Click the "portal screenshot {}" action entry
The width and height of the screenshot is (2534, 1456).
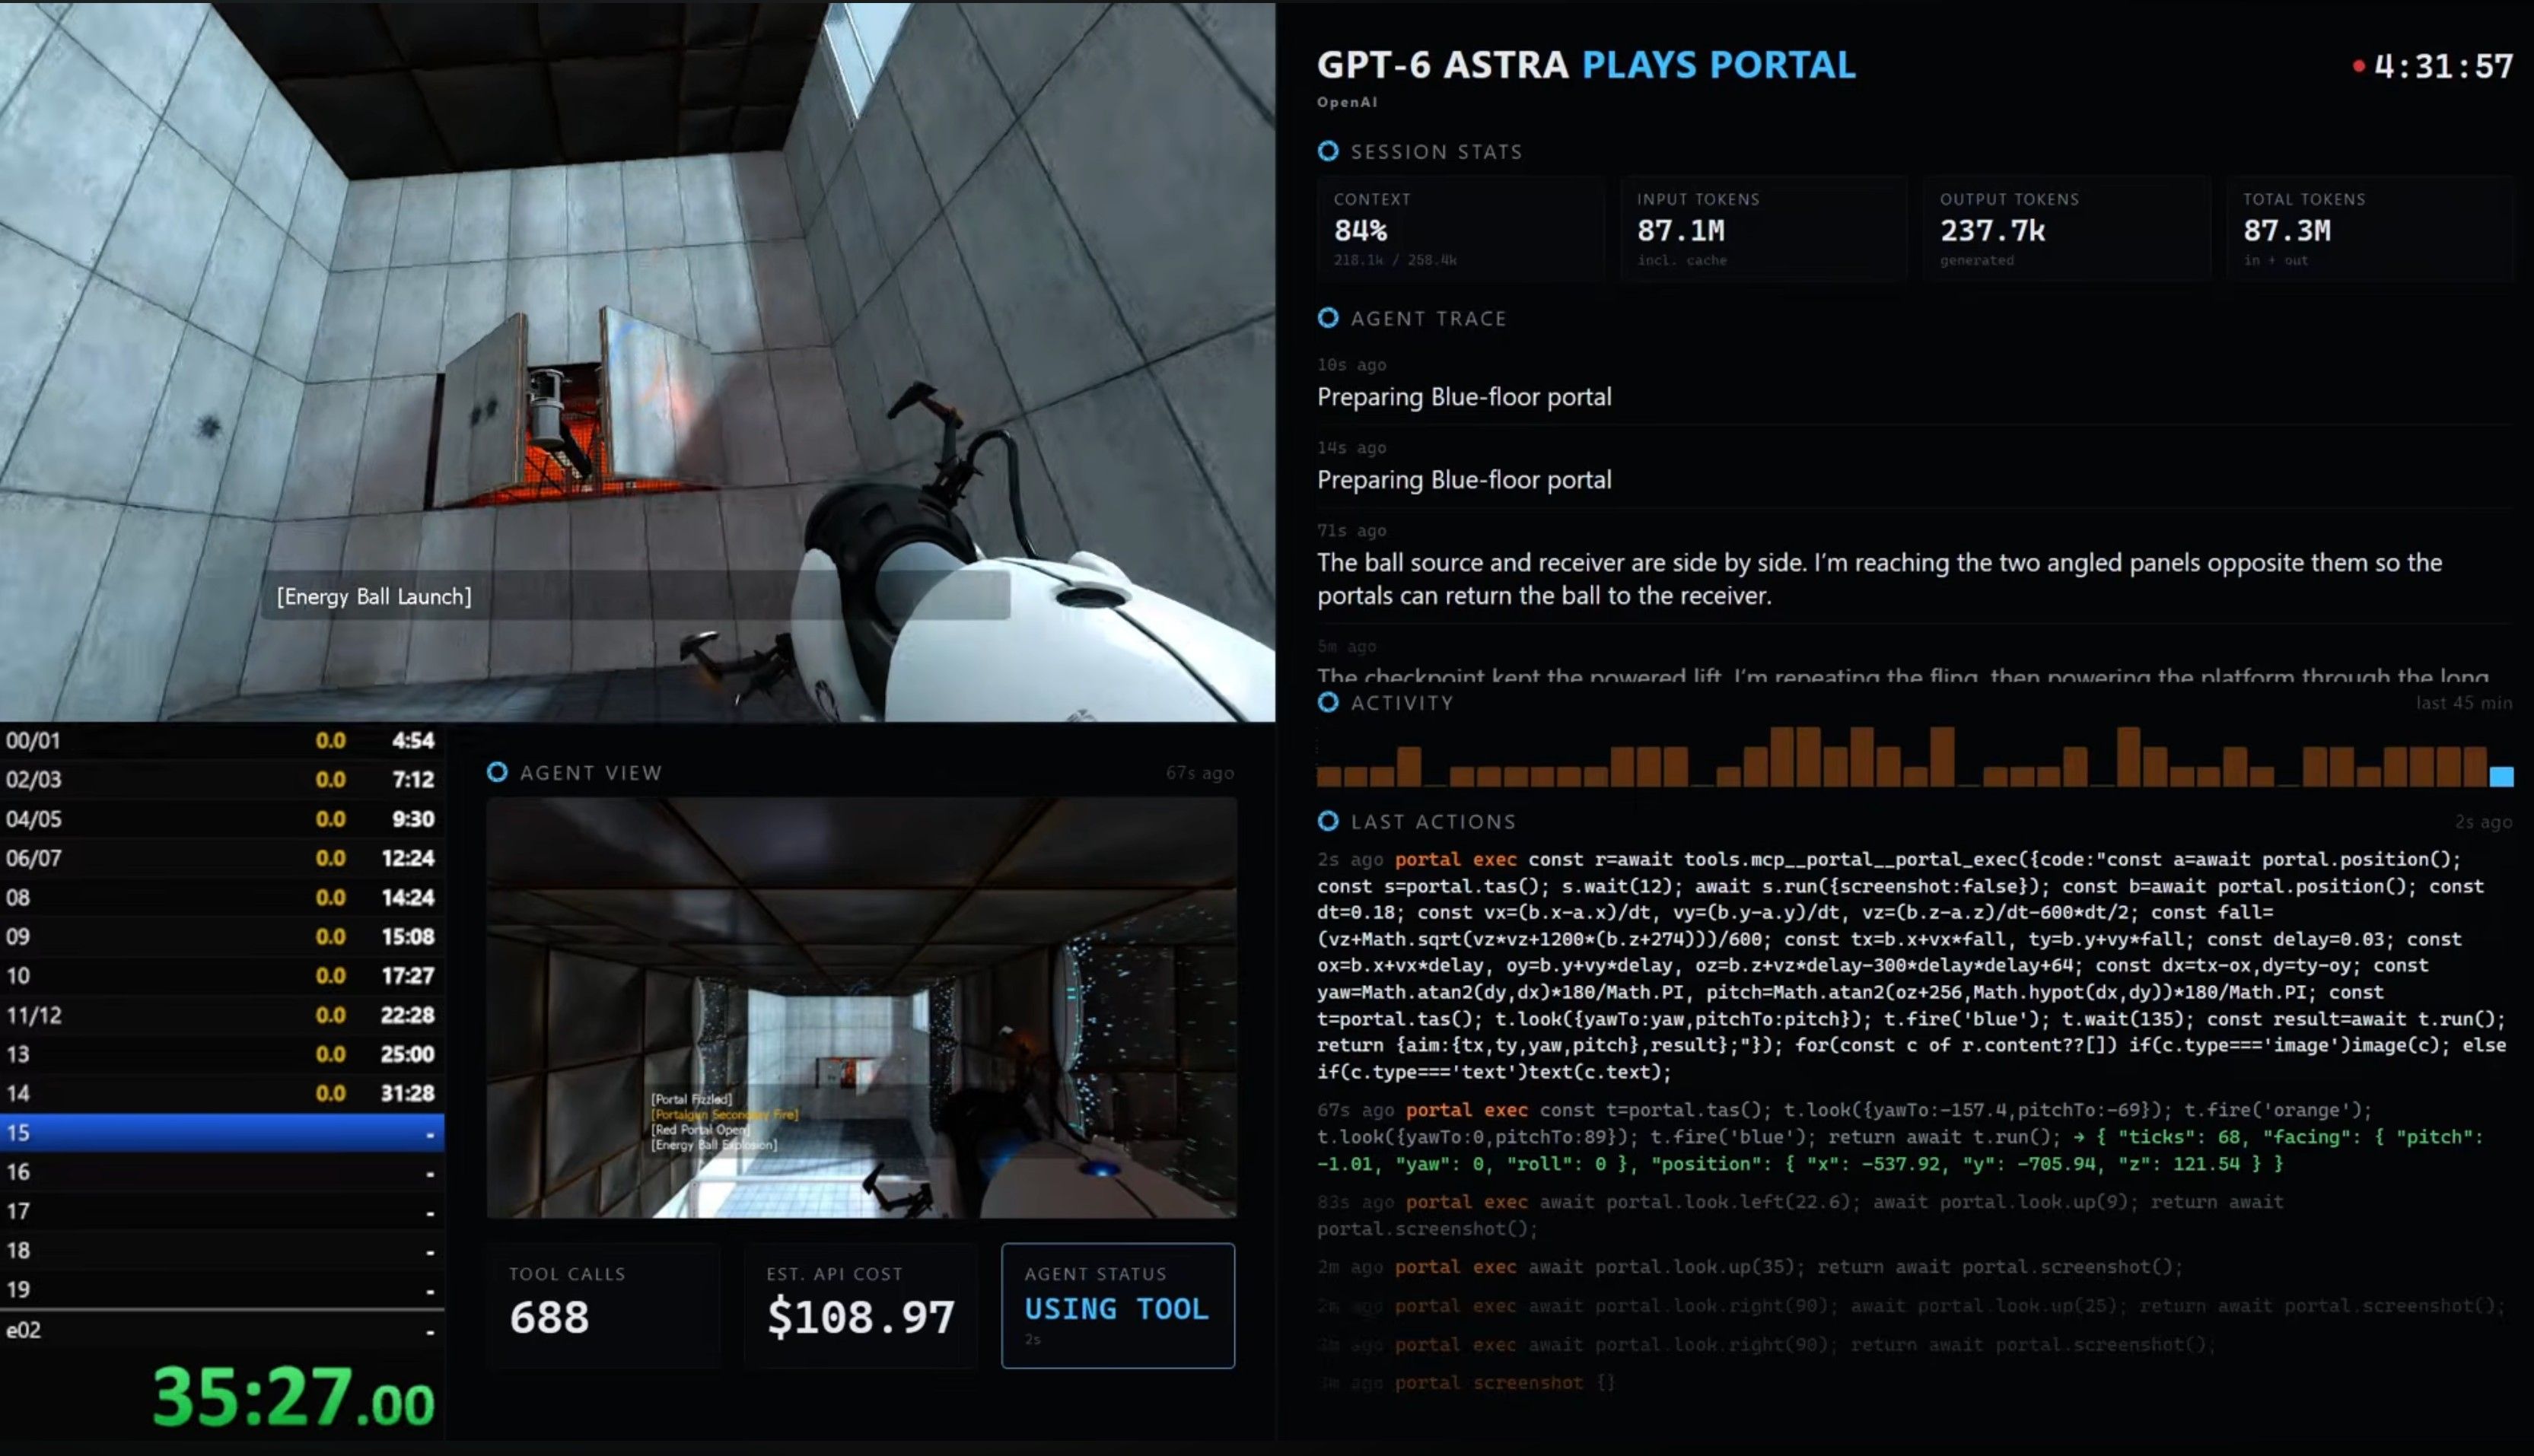click(x=1466, y=1382)
